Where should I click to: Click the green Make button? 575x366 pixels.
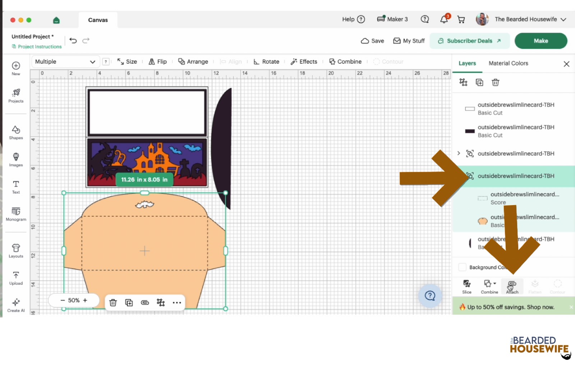click(x=541, y=41)
